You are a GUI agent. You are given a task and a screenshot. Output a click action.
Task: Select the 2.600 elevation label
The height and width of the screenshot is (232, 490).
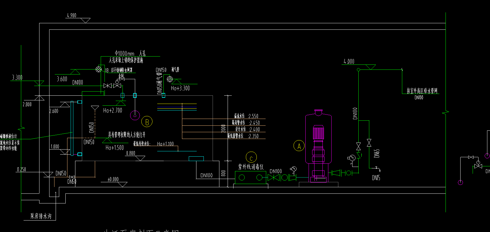tap(54, 111)
